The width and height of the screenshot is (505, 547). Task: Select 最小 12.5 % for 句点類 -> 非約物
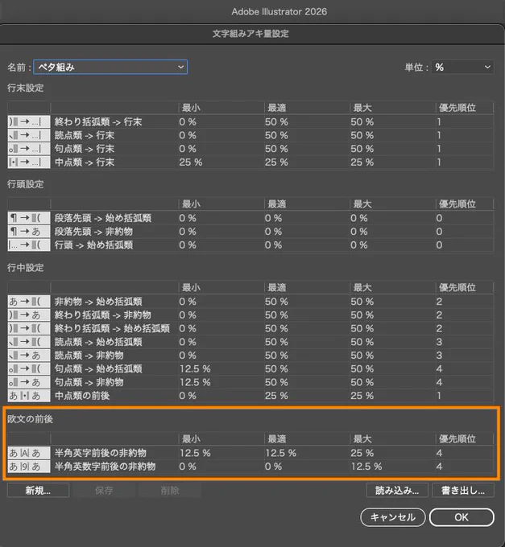[195, 382]
